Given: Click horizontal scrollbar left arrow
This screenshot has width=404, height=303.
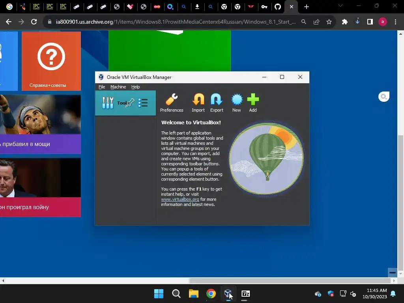Looking at the screenshot, I should point(3,281).
